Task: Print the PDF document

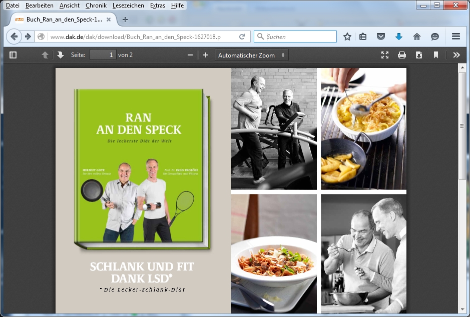Action: (401, 55)
